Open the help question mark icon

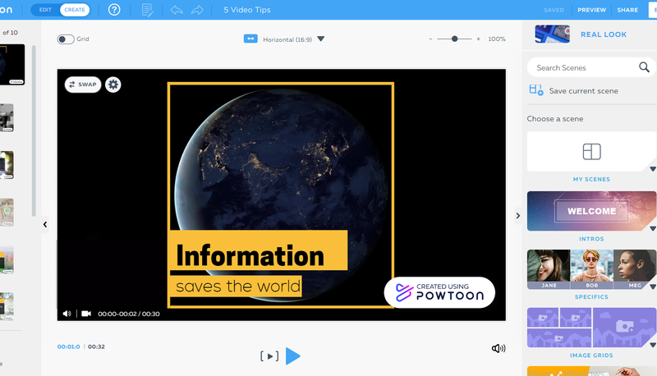[114, 10]
